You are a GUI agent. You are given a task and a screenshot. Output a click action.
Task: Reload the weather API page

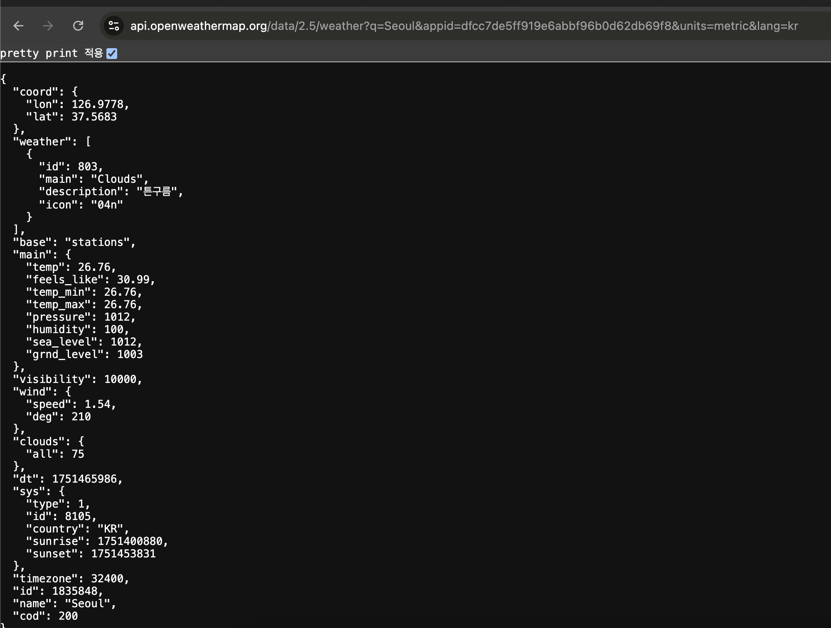click(78, 26)
